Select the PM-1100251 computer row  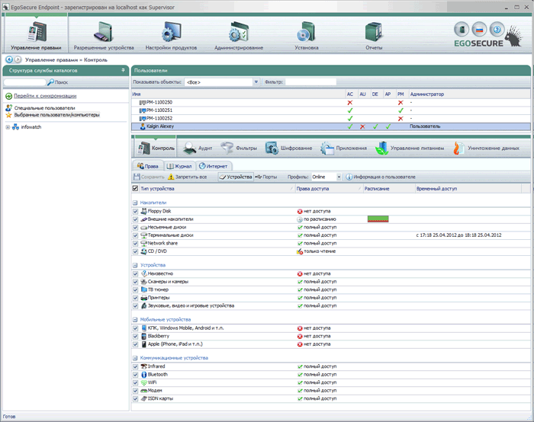[x=330, y=110]
